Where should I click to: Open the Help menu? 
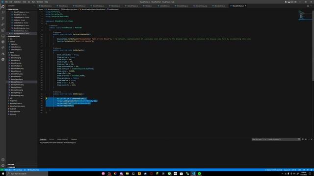coord(46,2)
